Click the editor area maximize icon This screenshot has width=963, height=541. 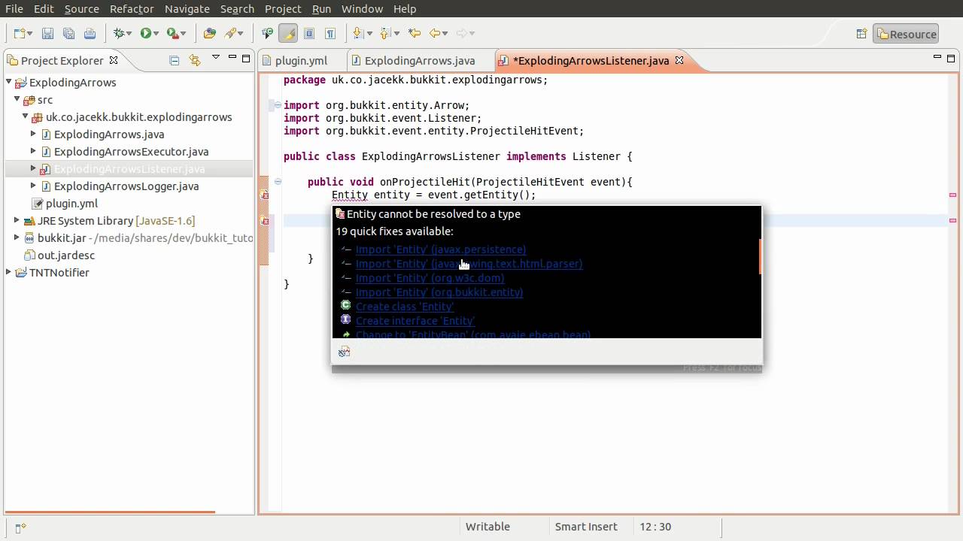(952, 58)
